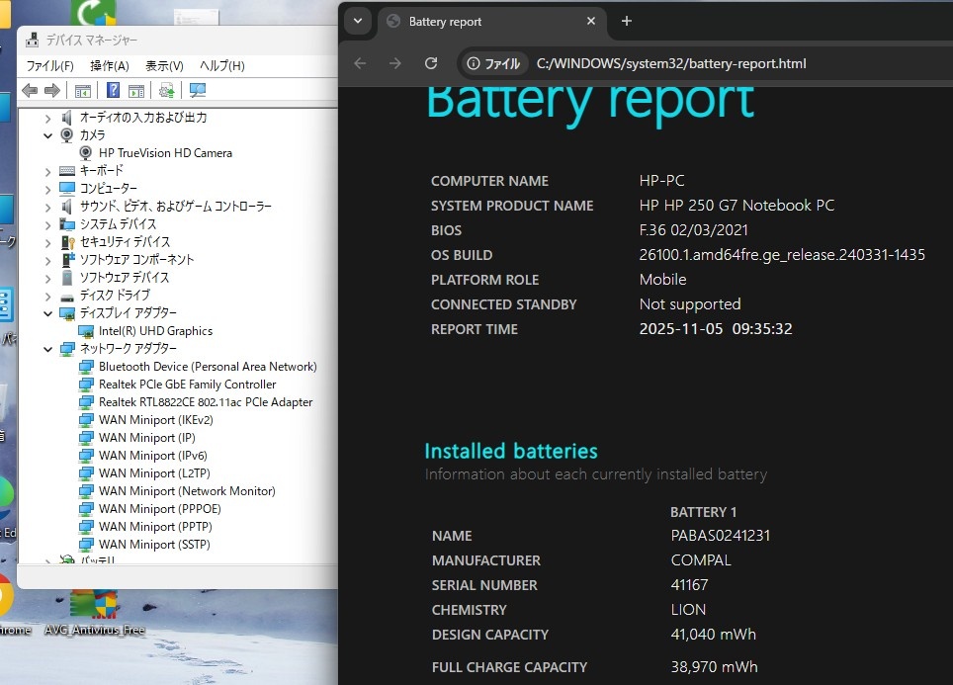The width and height of the screenshot is (953, 685).
Task: Expand the キーボード category
Action: [x=47, y=171]
